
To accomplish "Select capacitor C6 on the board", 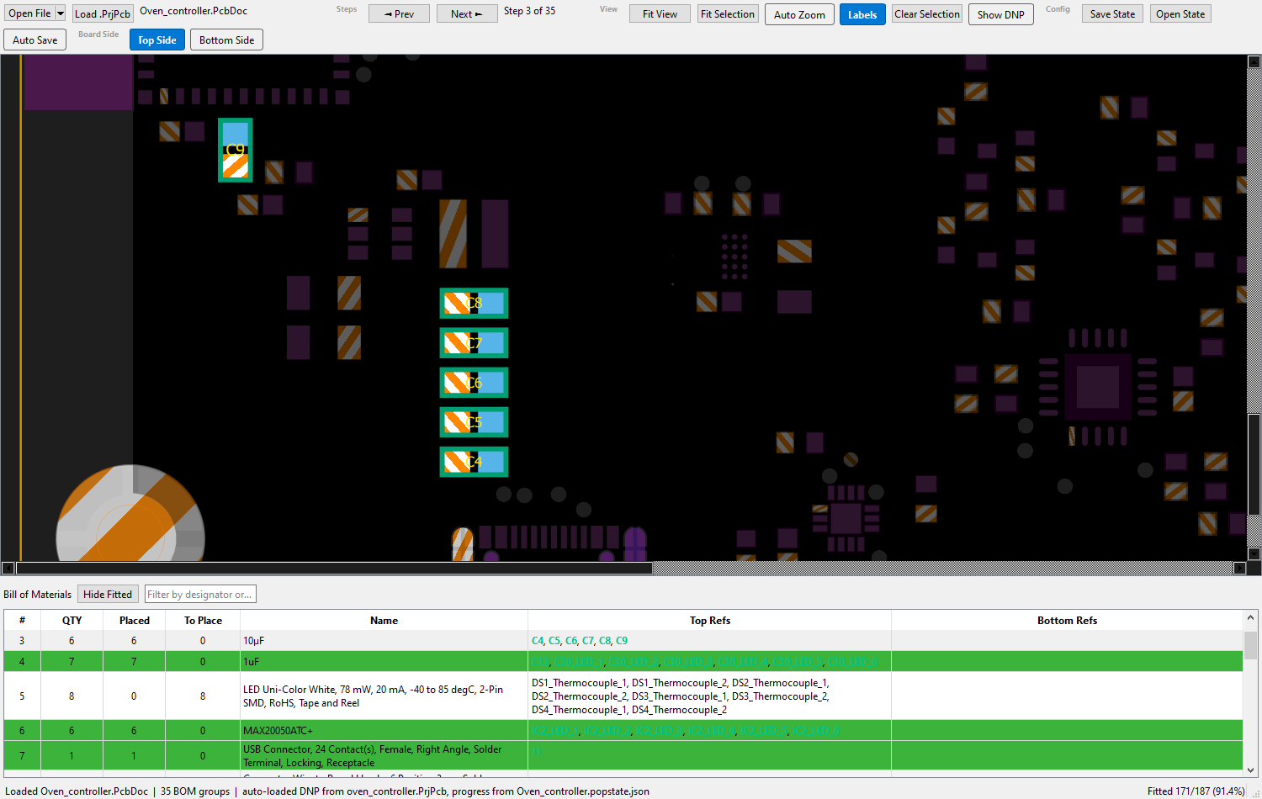I will [474, 383].
